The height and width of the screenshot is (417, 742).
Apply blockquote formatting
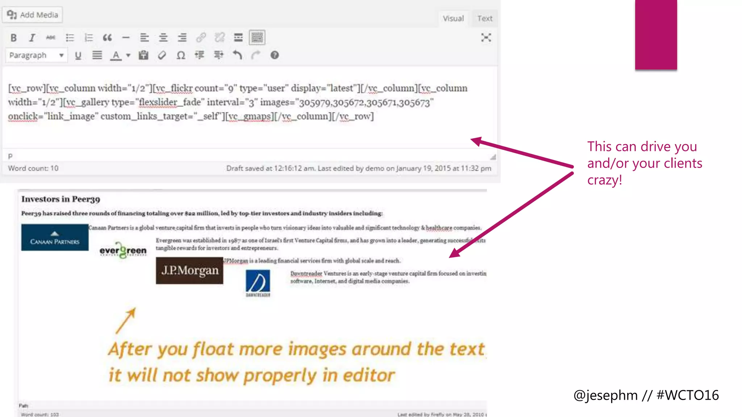click(107, 38)
